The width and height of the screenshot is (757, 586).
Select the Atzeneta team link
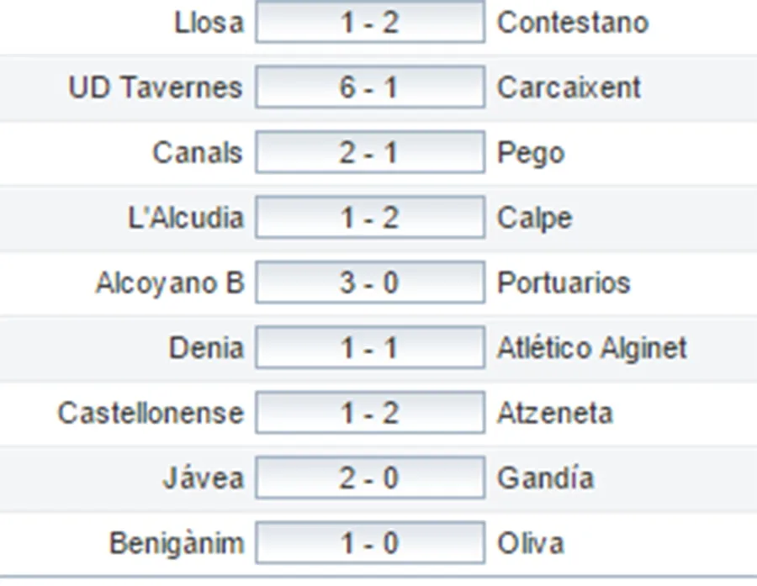point(555,413)
